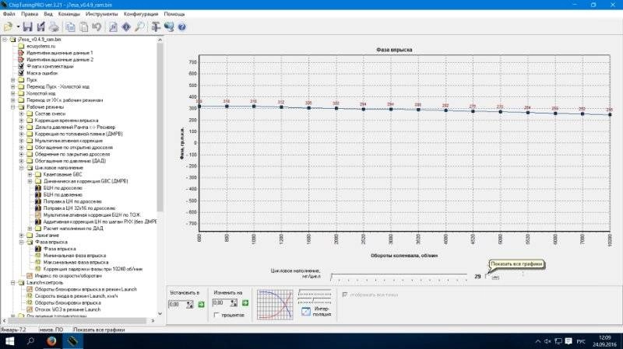Click the blue diamond info toolbar icon
This screenshot has width=623, height=349.
[126, 27]
